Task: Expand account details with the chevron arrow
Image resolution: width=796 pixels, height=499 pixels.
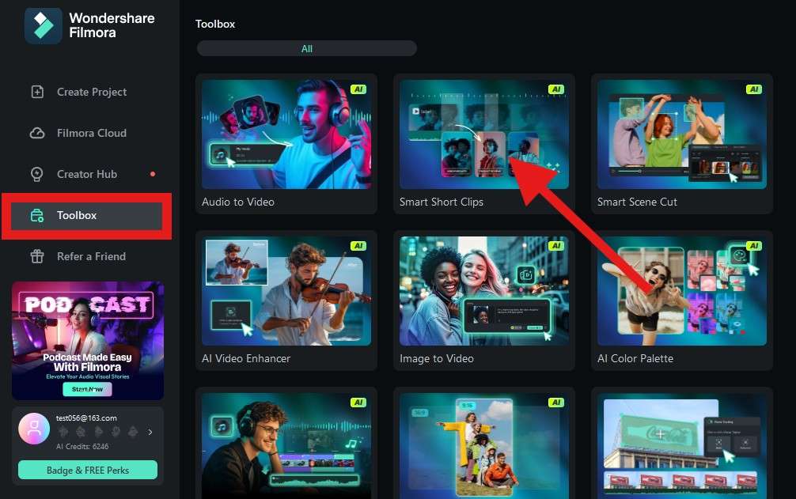Action: click(150, 432)
